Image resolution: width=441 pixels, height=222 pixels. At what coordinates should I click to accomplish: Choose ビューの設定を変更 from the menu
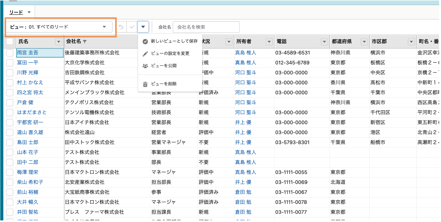click(x=170, y=53)
